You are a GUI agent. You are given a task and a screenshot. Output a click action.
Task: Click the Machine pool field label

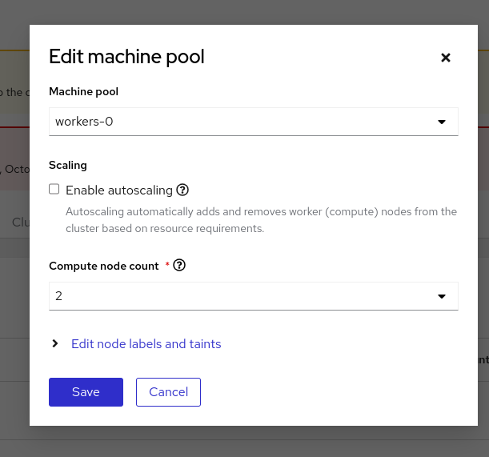click(x=84, y=92)
